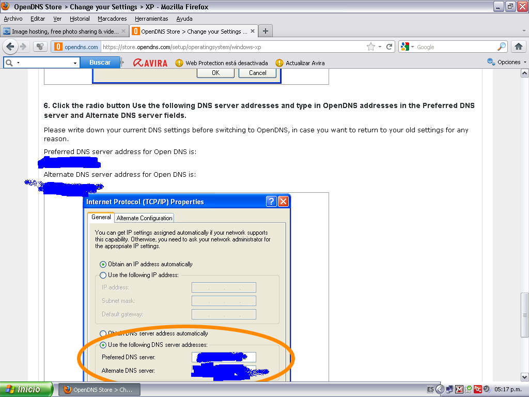Open the list all tabs dropdown
Screen dimensions: 529x397
point(524,30)
